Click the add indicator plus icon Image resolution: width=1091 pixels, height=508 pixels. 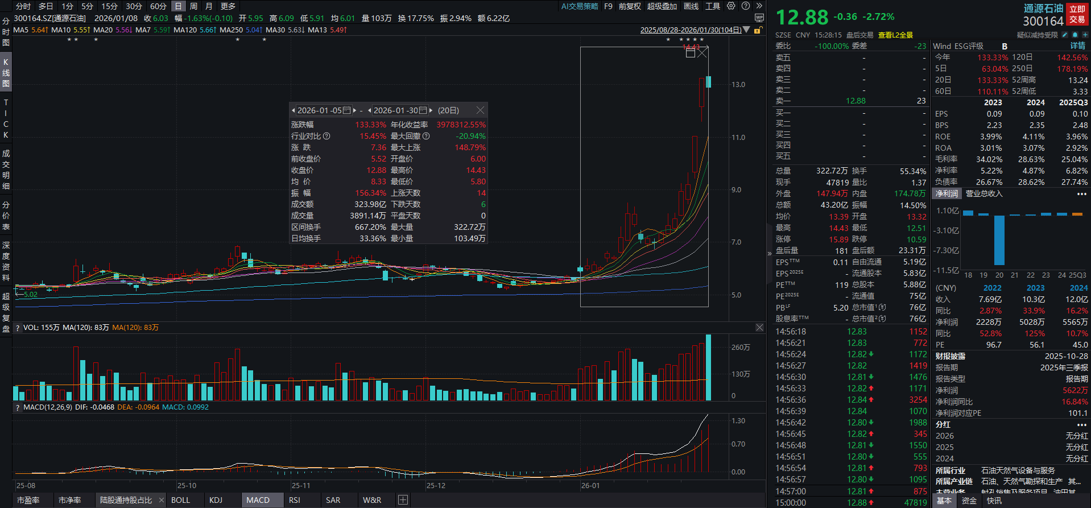403,500
